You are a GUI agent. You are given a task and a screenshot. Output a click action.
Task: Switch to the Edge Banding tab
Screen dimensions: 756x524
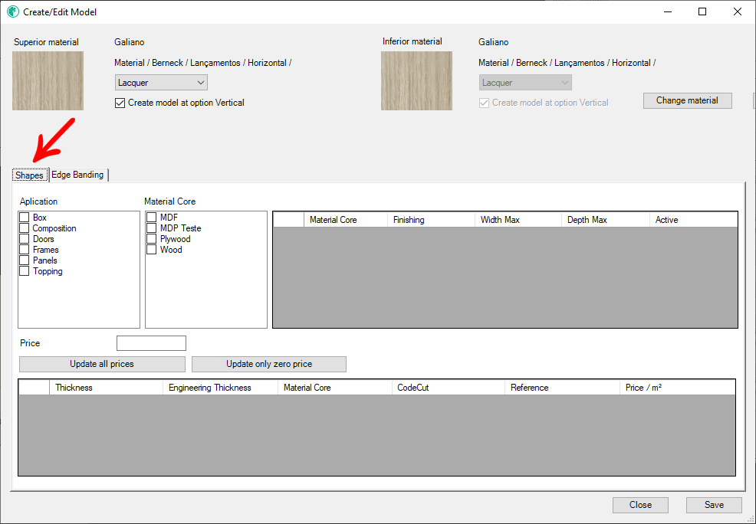[78, 175]
